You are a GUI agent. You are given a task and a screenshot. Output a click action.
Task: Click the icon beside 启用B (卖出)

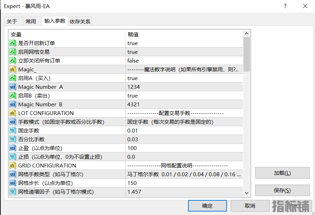coord(13,96)
